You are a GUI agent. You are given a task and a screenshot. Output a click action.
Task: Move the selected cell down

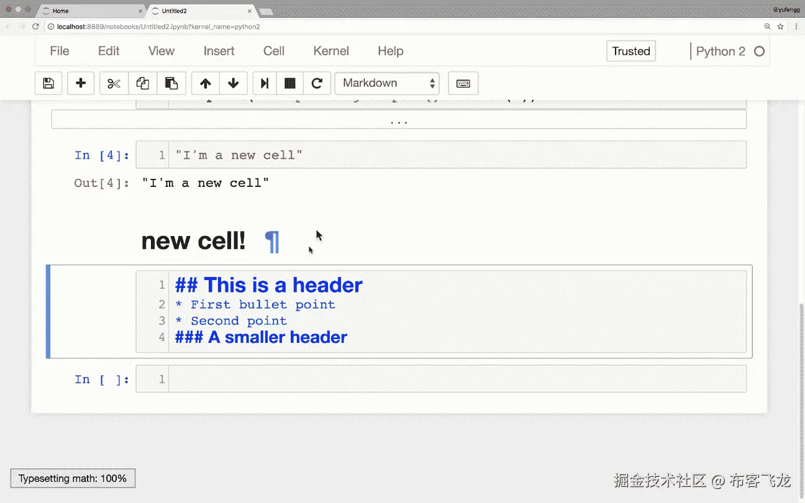234,83
